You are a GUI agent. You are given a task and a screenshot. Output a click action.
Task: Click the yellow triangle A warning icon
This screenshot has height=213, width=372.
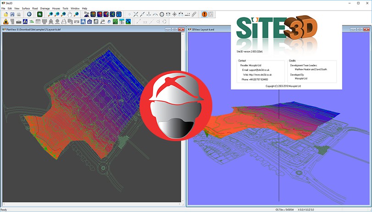6,22
